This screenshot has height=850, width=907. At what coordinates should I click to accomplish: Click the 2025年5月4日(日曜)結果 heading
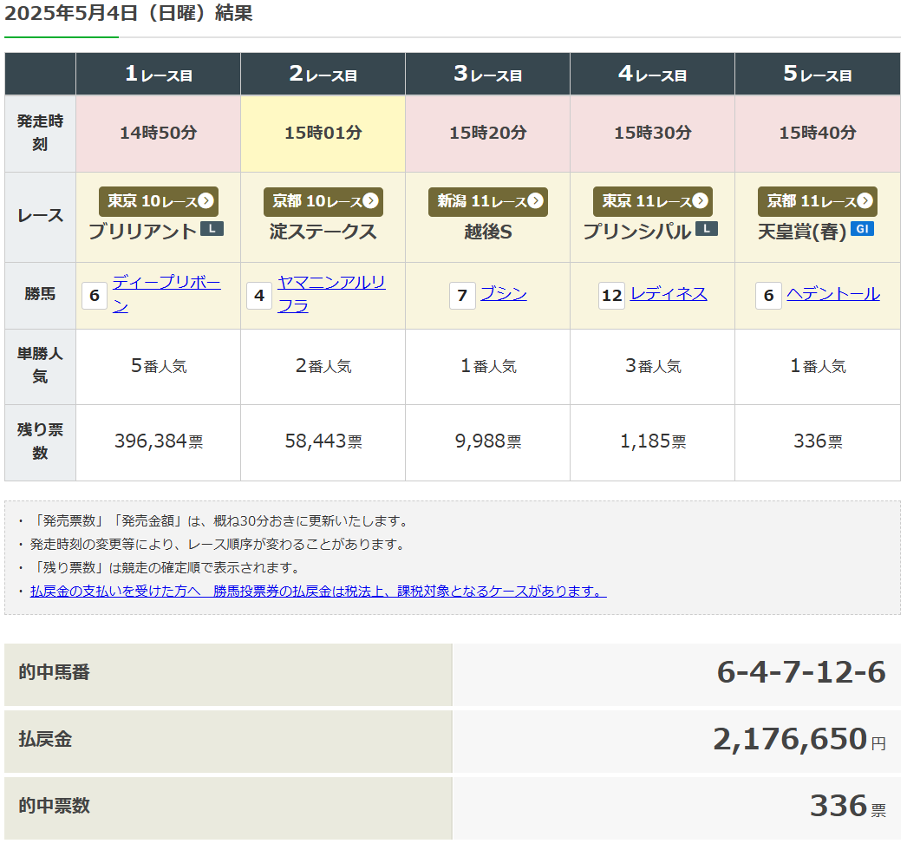[x=128, y=13]
